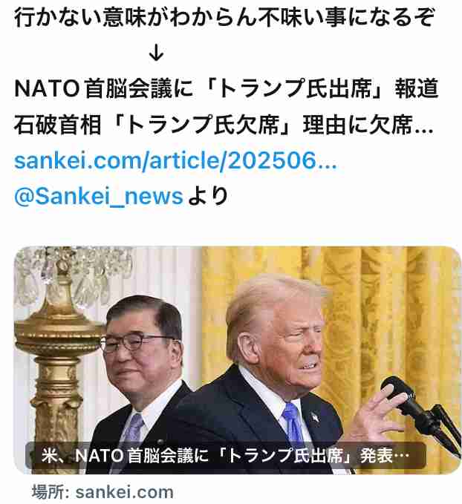Tap the downward arrow symbol in tweet
462x504 pixels.
157,53
